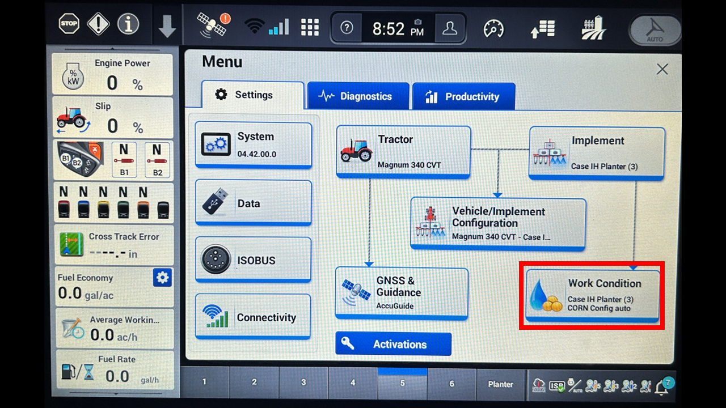Switch to run screen 2
726x408 pixels.
tap(254, 382)
